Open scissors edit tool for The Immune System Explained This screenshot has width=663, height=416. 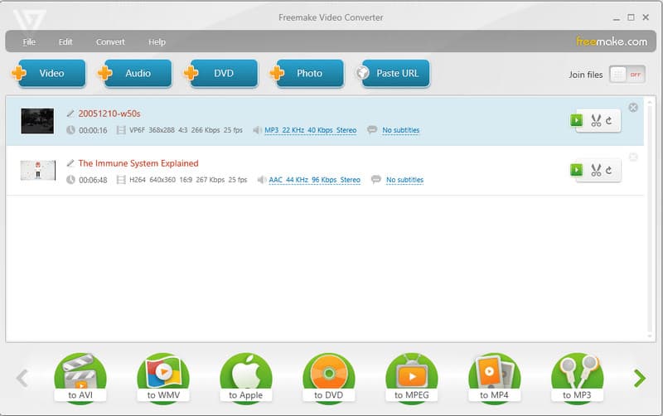coord(596,170)
